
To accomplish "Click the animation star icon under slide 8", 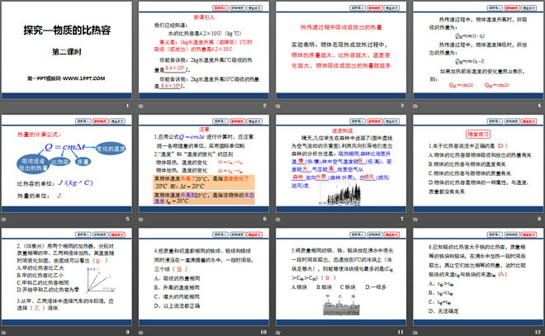I will point(415,220).
